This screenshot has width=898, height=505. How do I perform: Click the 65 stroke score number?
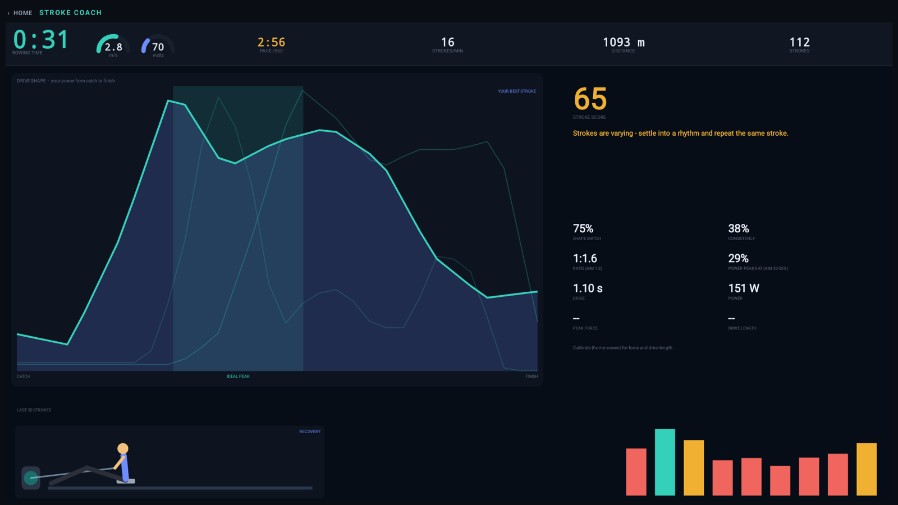click(590, 99)
